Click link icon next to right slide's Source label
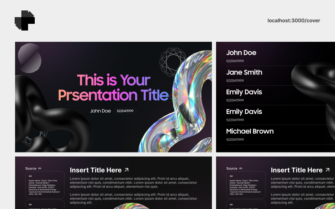 (241, 168)
